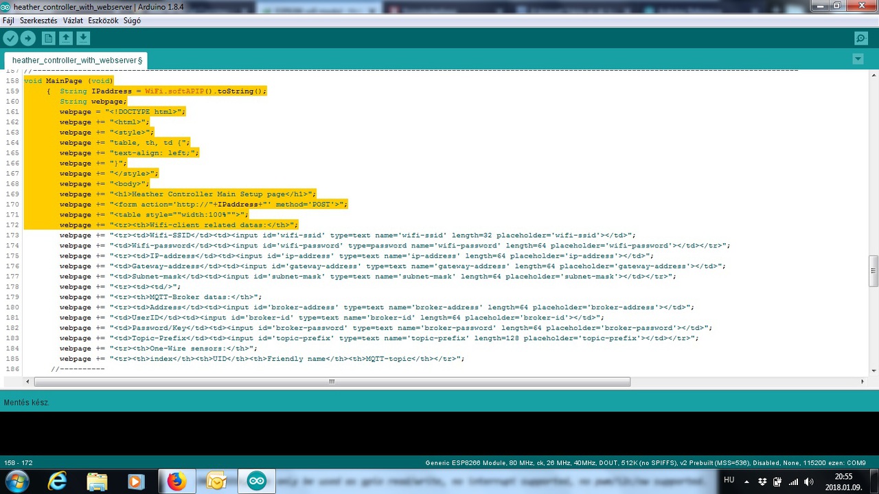This screenshot has width=879, height=494.
Task: Click line number 177
Action: pos(12,277)
